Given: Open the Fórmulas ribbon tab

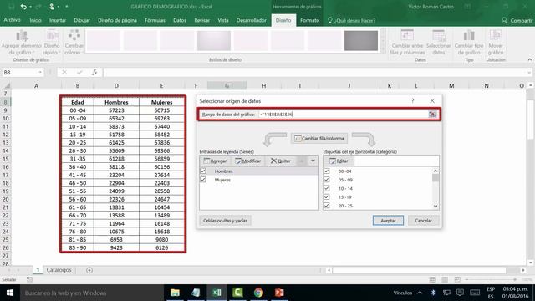Looking at the screenshot, I should point(155,20).
